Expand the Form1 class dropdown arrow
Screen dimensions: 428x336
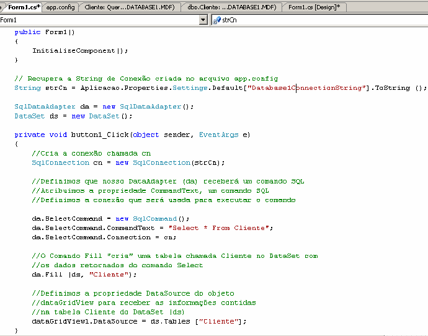pos(203,20)
